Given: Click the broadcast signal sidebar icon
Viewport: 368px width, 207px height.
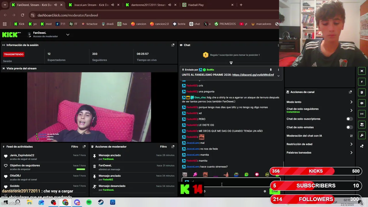Looking at the screenshot, I should (x=362, y=114).
